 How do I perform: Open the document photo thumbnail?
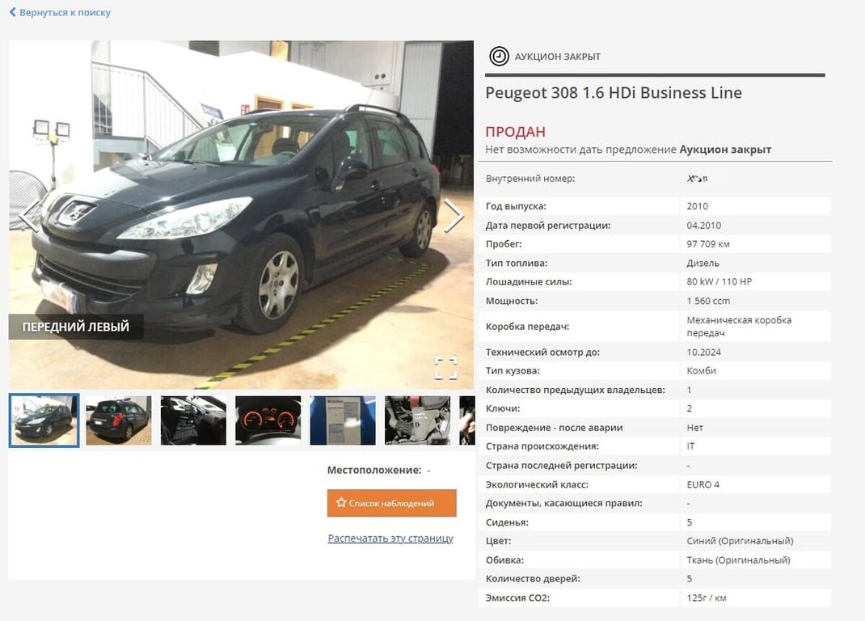click(x=343, y=420)
